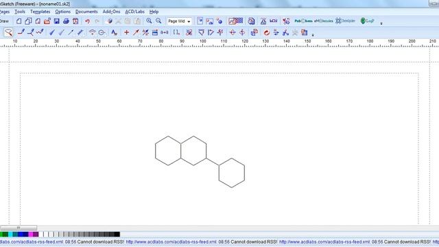Select the Up Stereo Bond tool
This screenshot has width=439, height=247.
52,32
